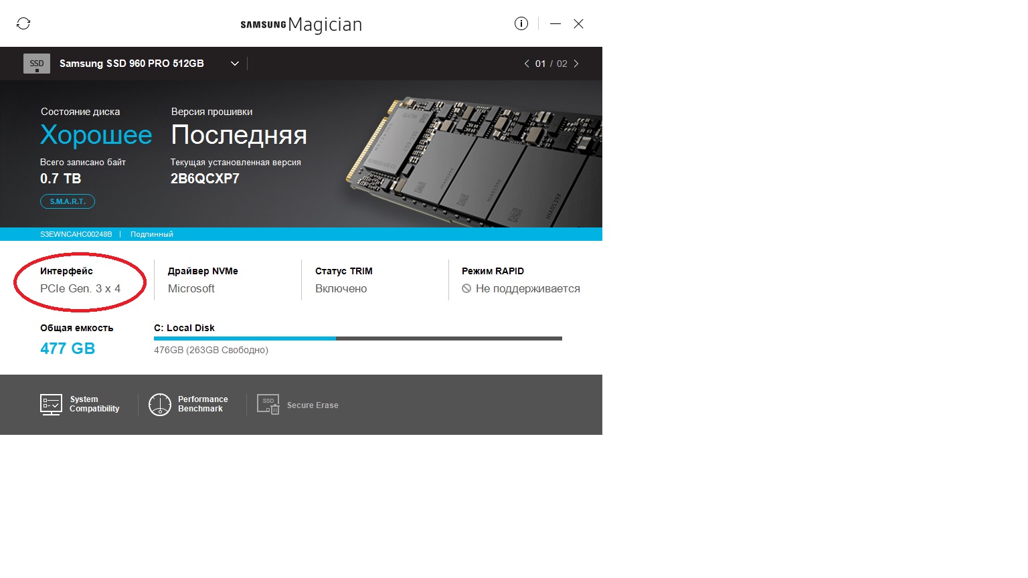Click the 'Включено' TRIM status value
Screen dimensions: 1028x578
tap(341, 289)
